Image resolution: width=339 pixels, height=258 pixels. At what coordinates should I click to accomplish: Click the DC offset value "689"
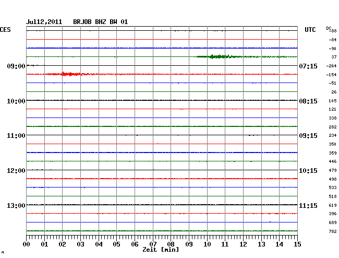point(333,222)
